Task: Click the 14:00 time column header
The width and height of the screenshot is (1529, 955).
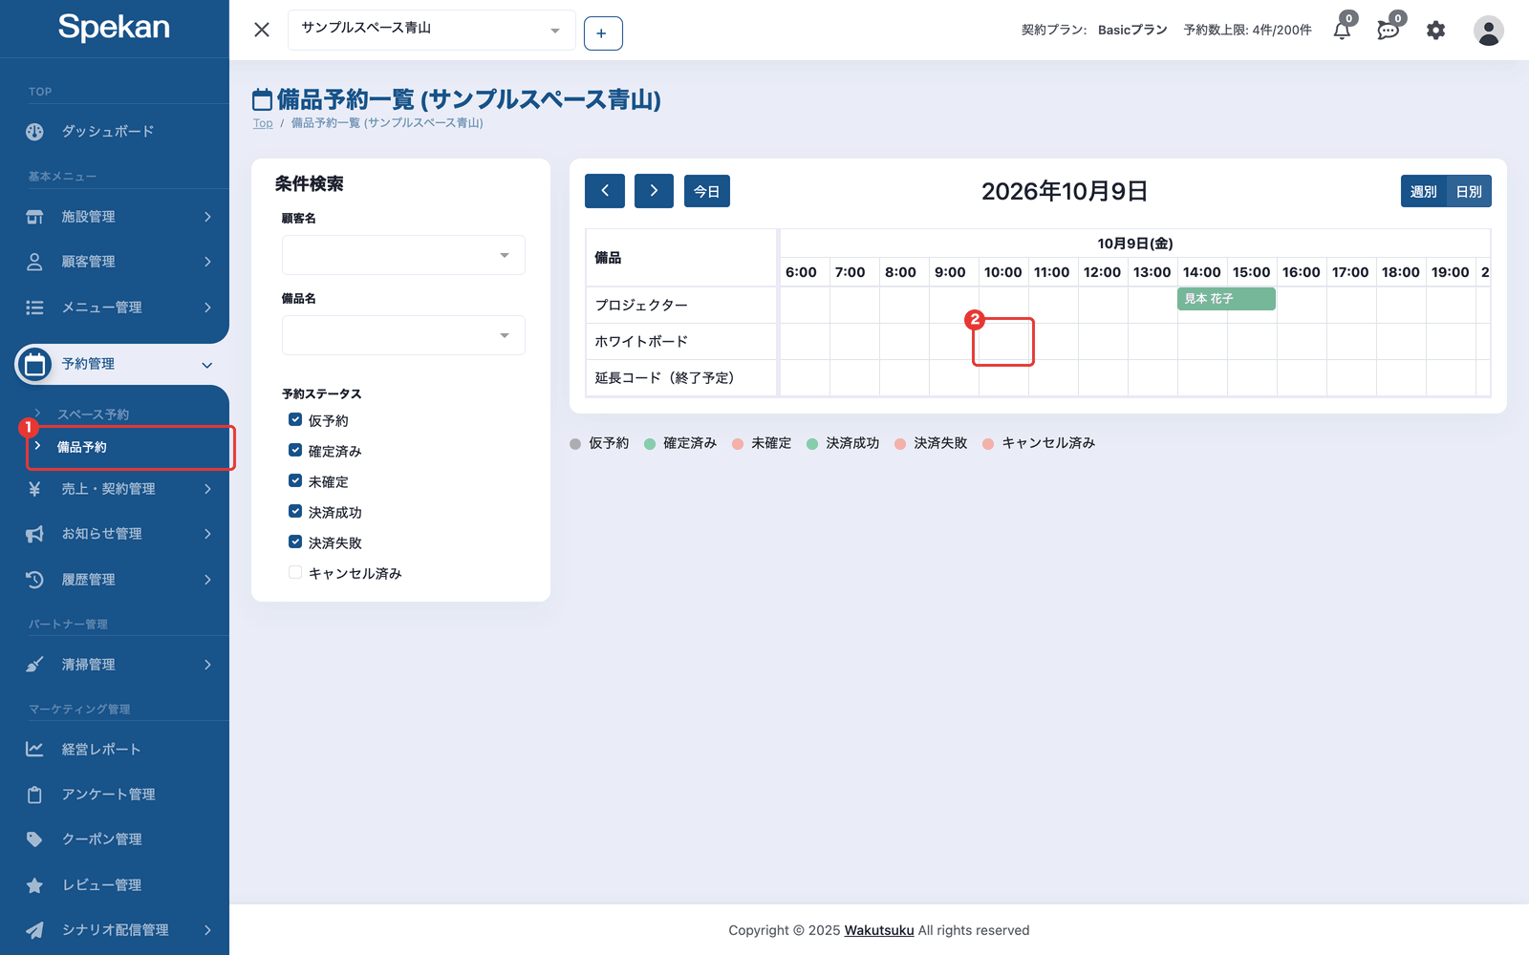Action: tap(1201, 272)
